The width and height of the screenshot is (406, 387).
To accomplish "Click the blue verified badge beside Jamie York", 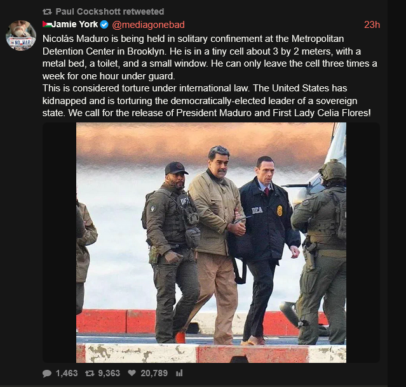I will tap(104, 25).
